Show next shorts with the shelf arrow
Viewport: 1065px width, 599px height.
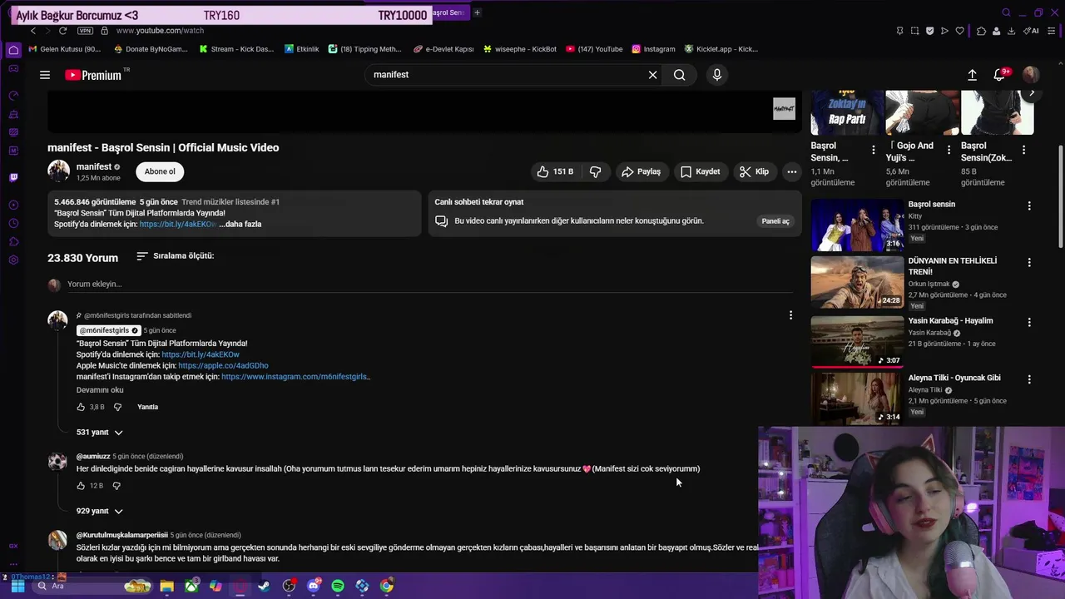1032,93
